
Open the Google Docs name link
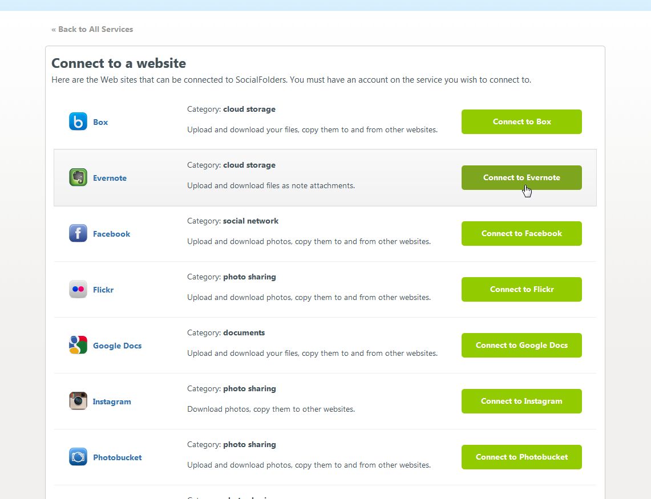click(117, 346)
